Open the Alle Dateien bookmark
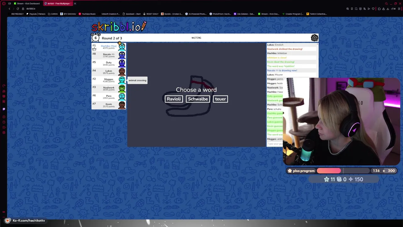Image resolution: width=403 pixels, height=227 pixels. coord(244,14)
